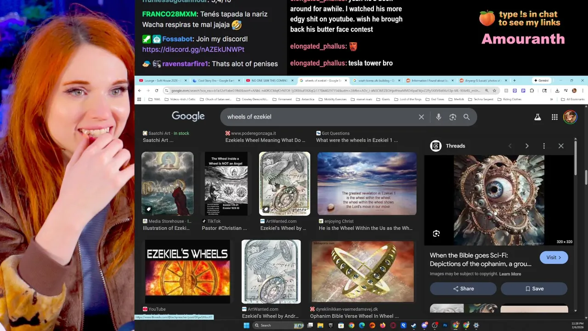Expand the 'NWL' bookmarks folder
588x331 pixels.
[x=154, y=99]
